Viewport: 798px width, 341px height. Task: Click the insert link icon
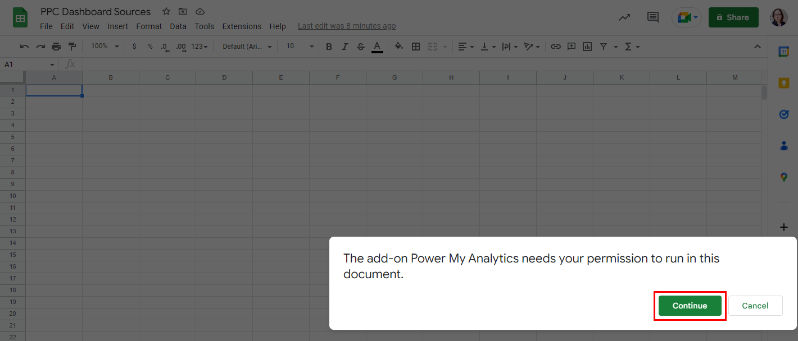pyautogui.click(x=555, y=47)
